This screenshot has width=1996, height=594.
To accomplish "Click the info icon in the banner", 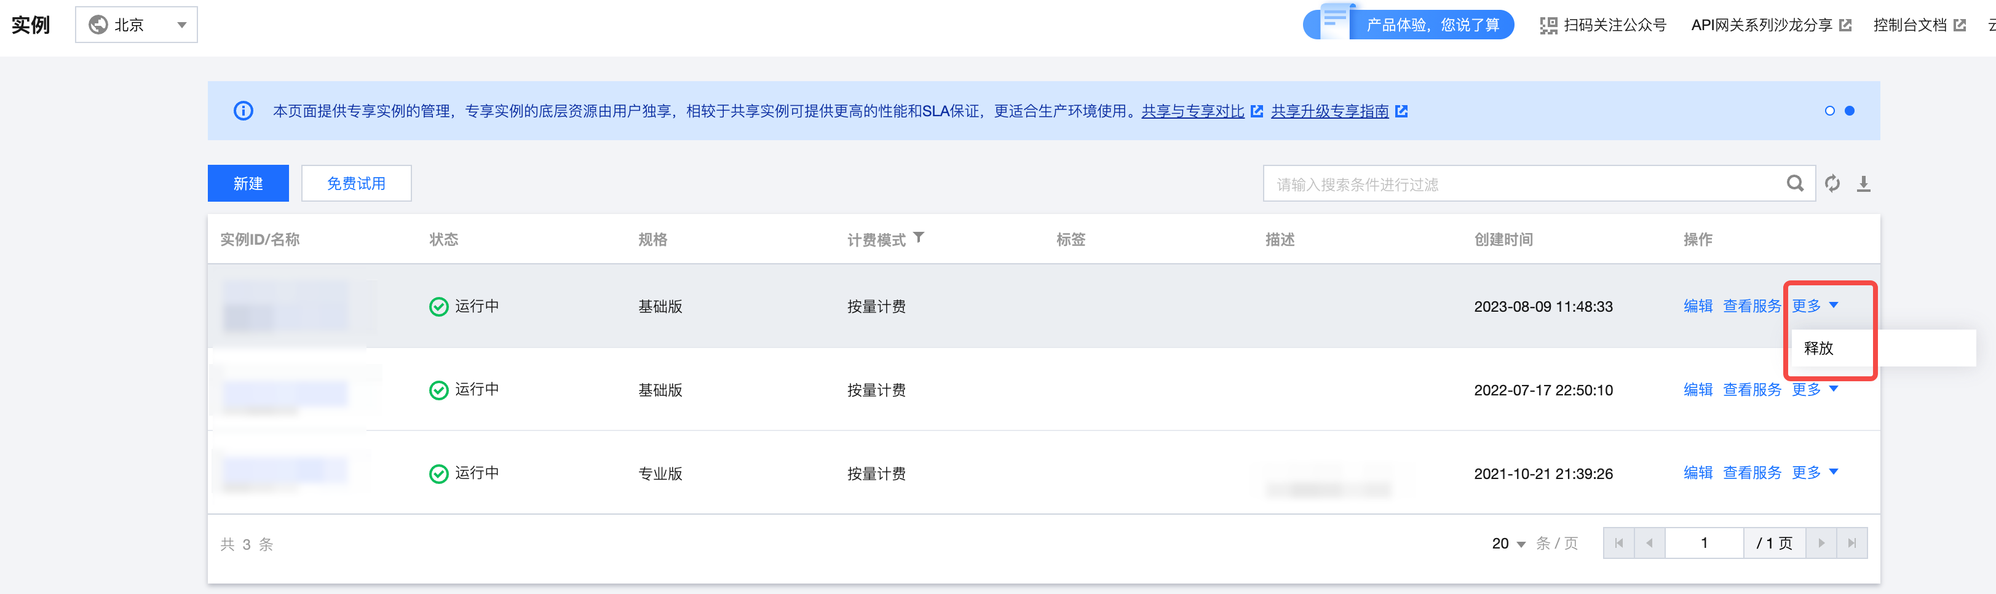I will pyautogui.click(x=244, y=111).
